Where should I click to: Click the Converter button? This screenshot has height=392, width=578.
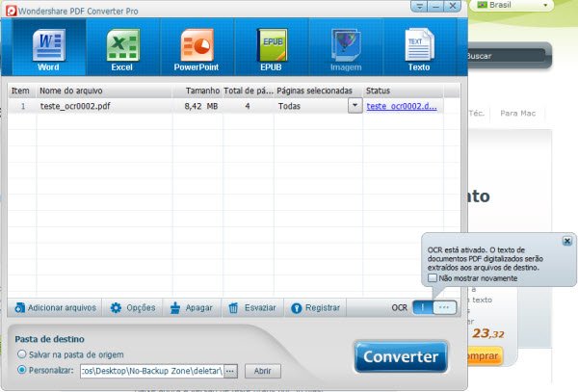(401, 356)
